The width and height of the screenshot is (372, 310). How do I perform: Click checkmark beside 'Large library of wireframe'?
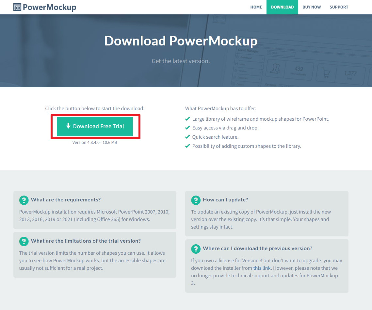click(x=187, y=118)
